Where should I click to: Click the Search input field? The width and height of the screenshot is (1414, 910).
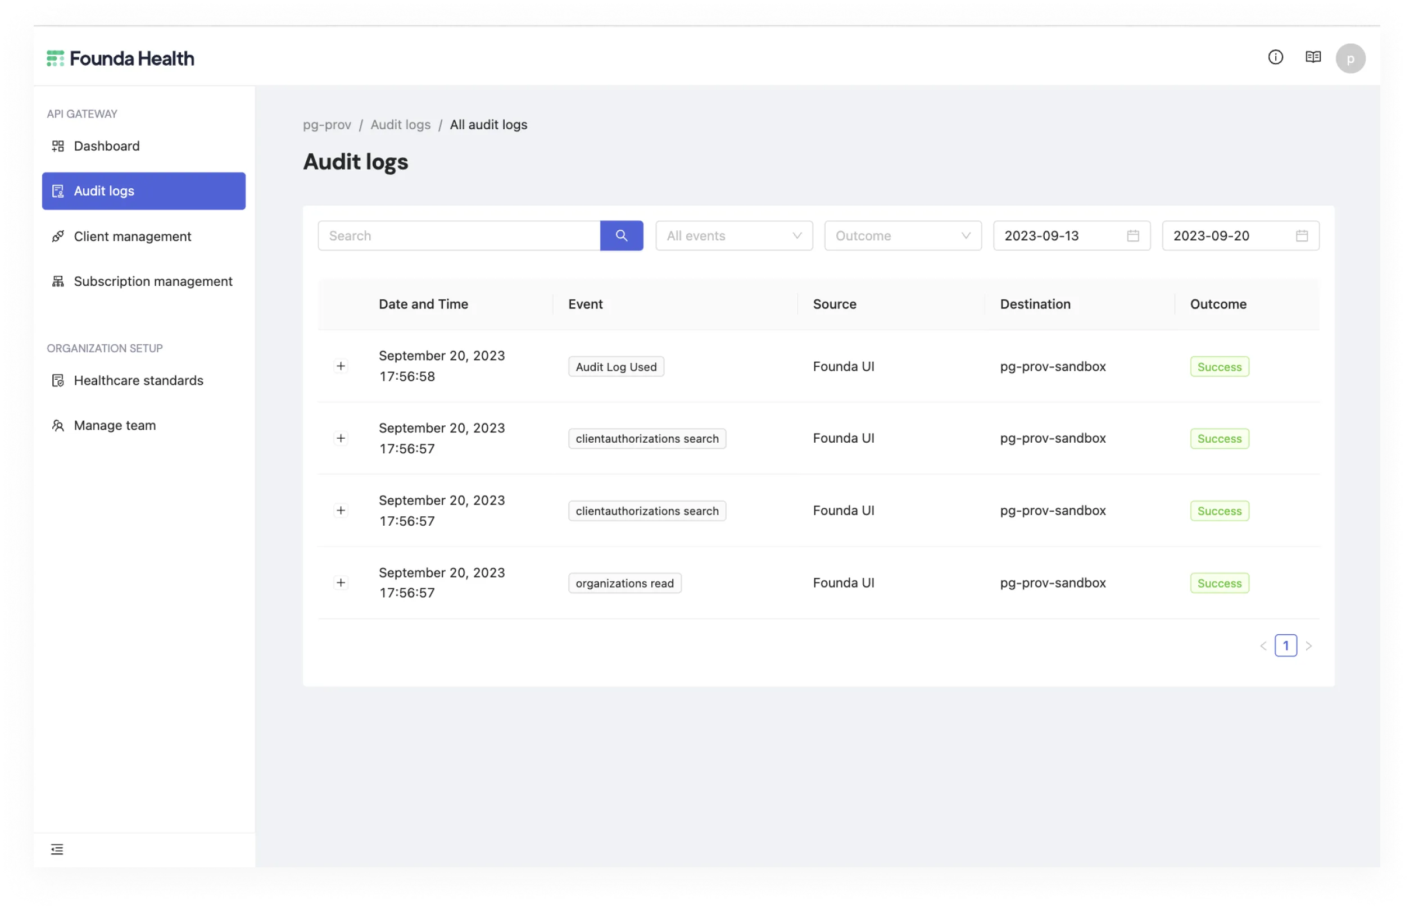(459, 236)
